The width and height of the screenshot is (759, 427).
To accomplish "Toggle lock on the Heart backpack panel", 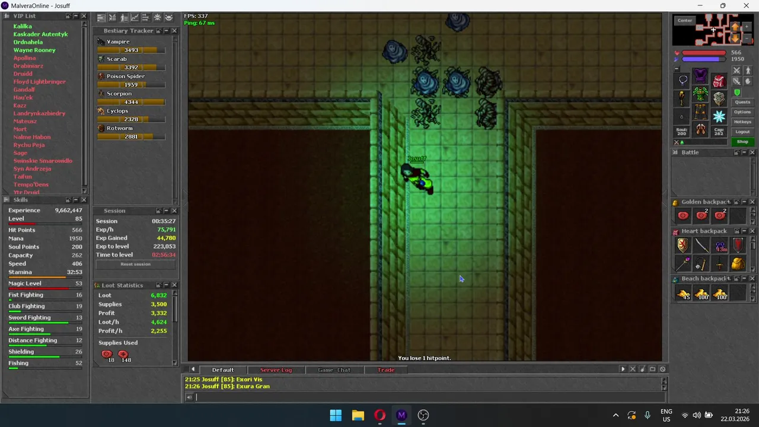I will click(736, 231).
